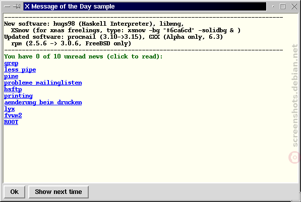Read the fvwm2 news entry
Viewport: 301px width, 202px height.
(13, 115)
